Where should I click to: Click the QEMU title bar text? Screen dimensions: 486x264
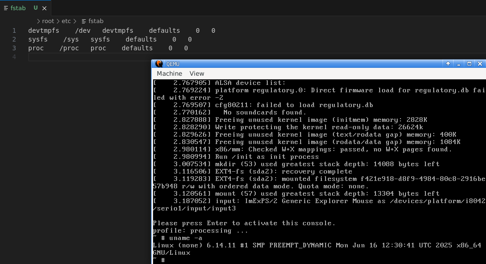(x=173, y=64)
